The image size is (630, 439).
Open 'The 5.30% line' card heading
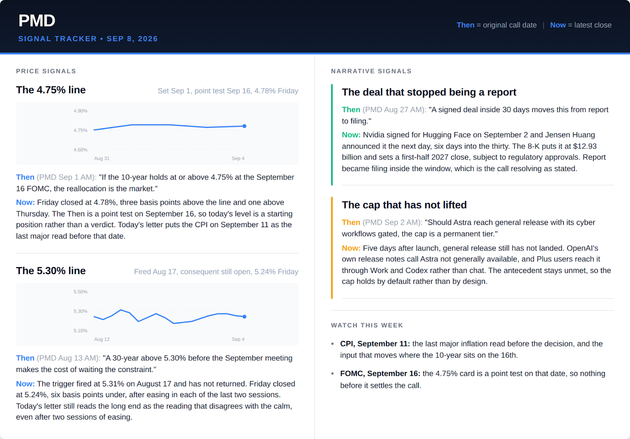(x=51, y=271)
